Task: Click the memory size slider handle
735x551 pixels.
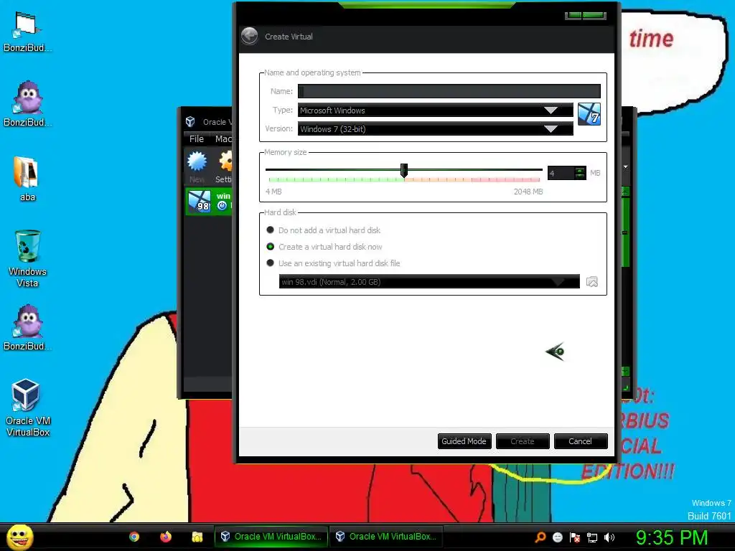Action: click(404, 171)
